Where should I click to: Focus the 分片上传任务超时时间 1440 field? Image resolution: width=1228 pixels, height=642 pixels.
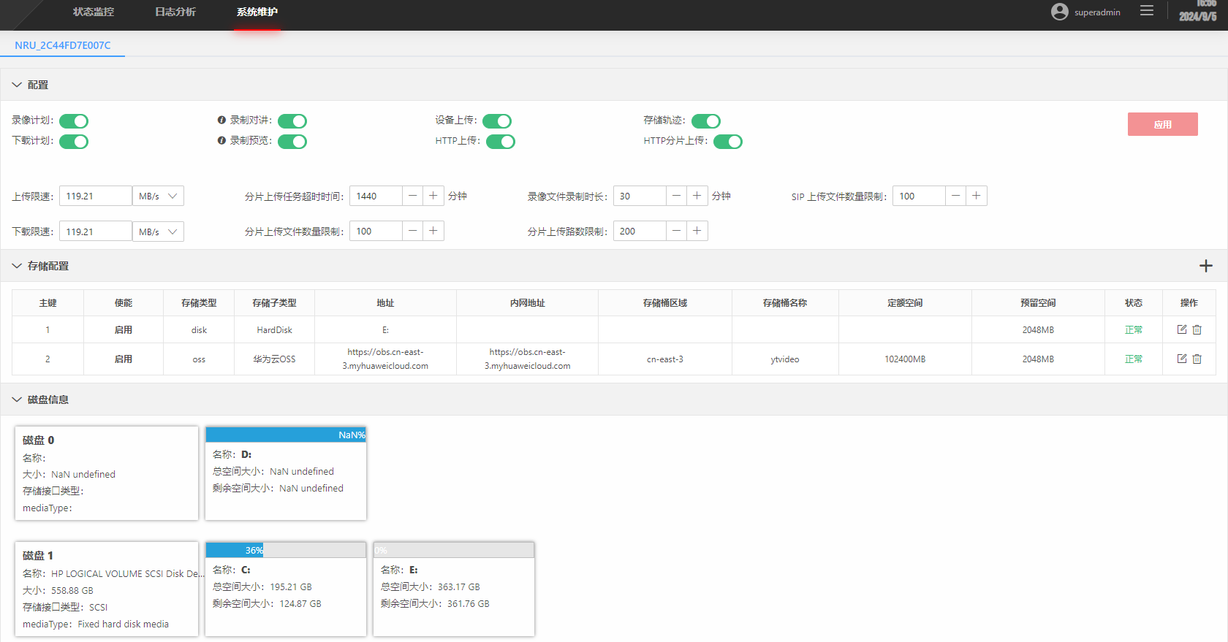(376, 196)
